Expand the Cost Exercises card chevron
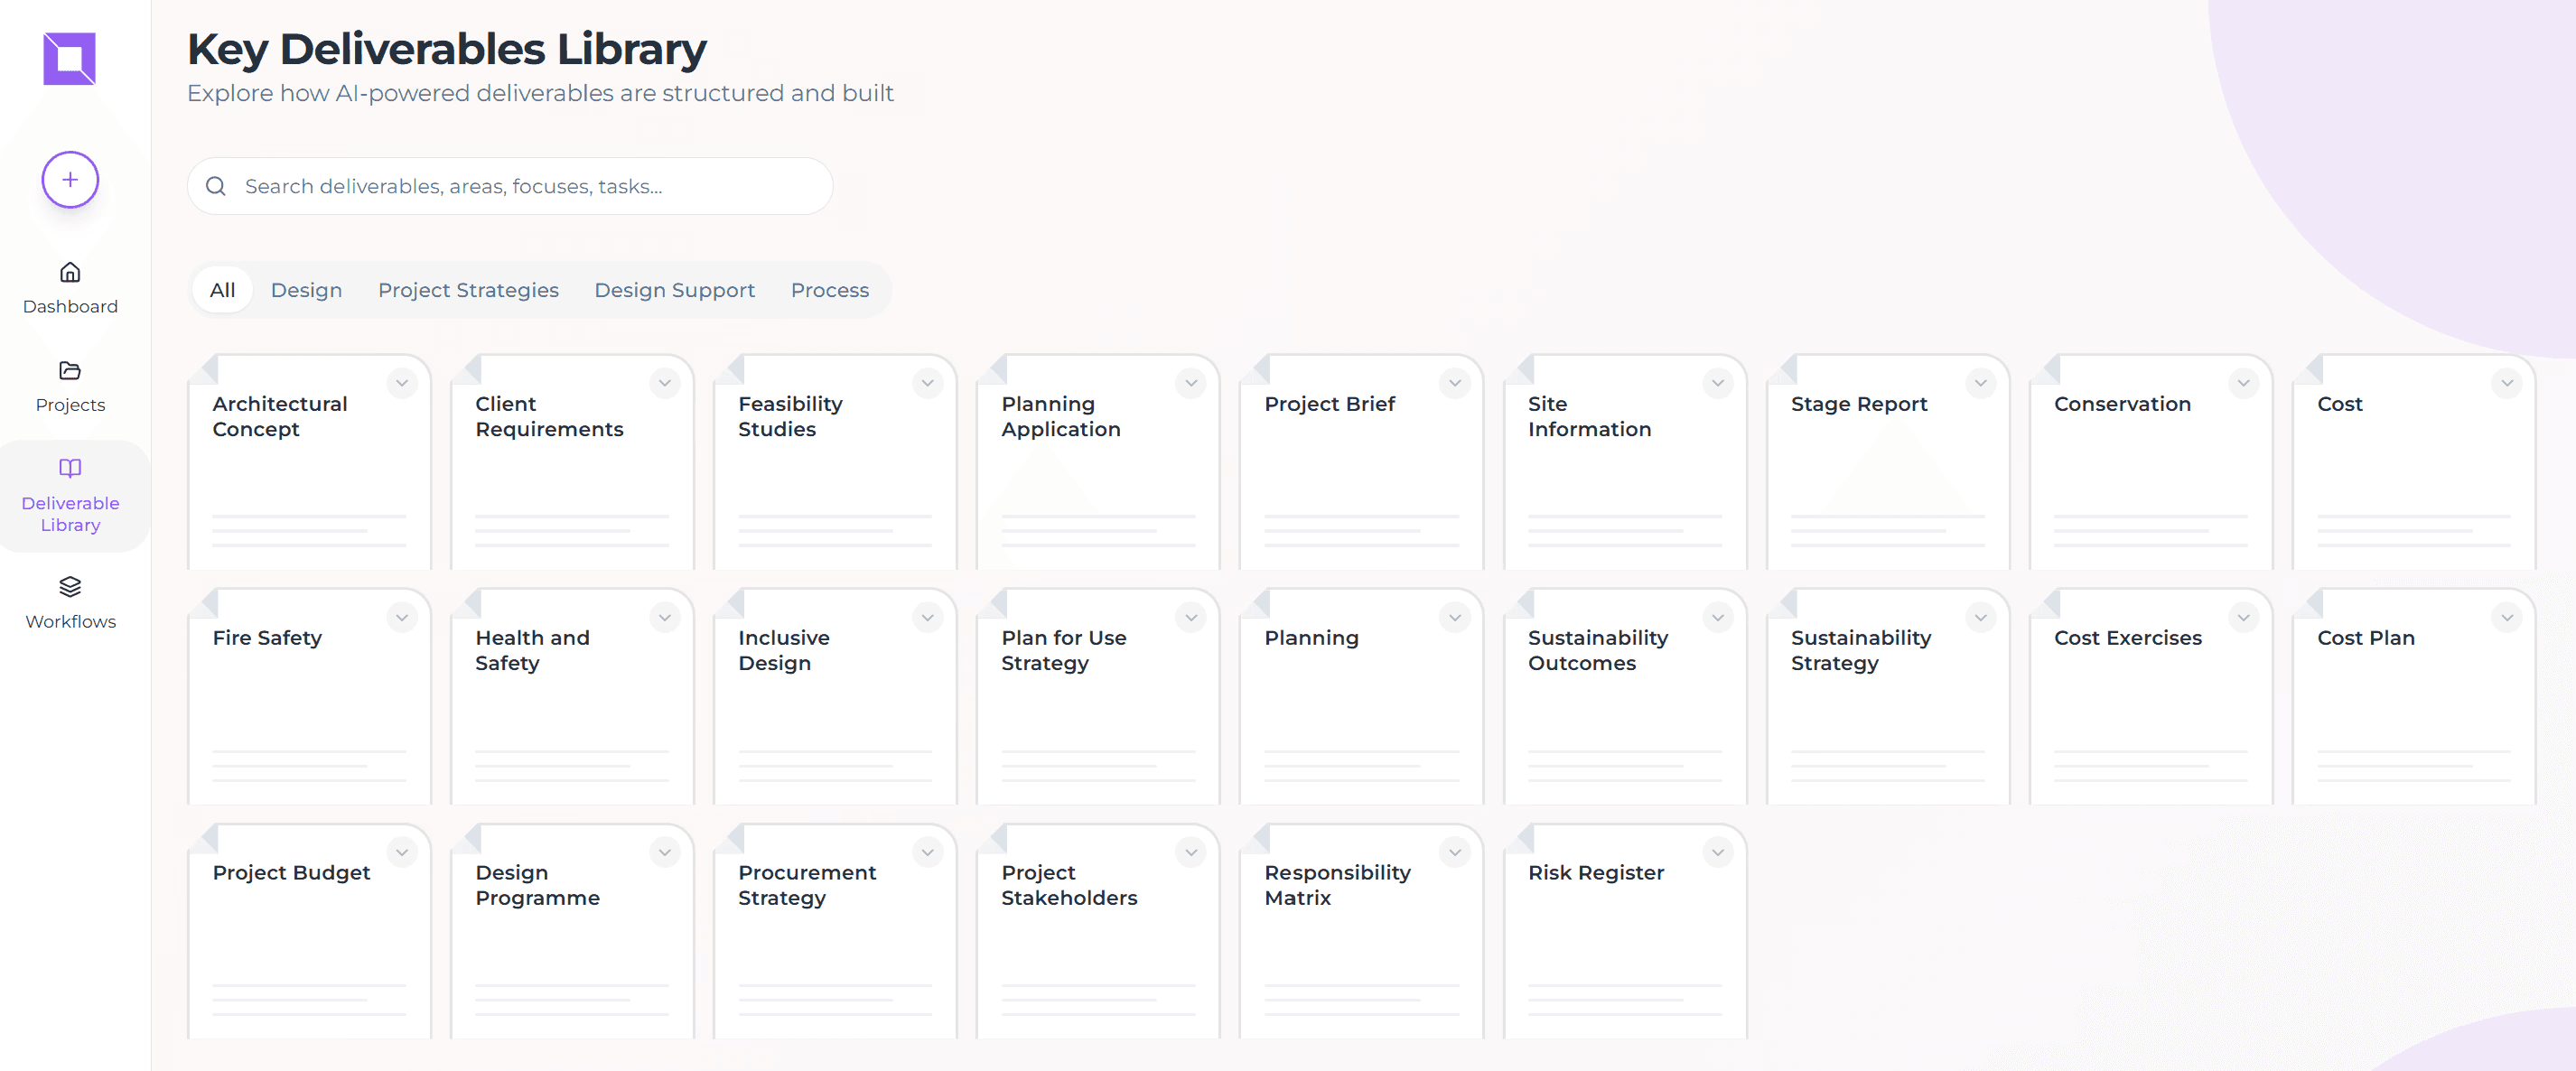This screenshot has height=1071, width=2576. click(x=2244, y=618)
